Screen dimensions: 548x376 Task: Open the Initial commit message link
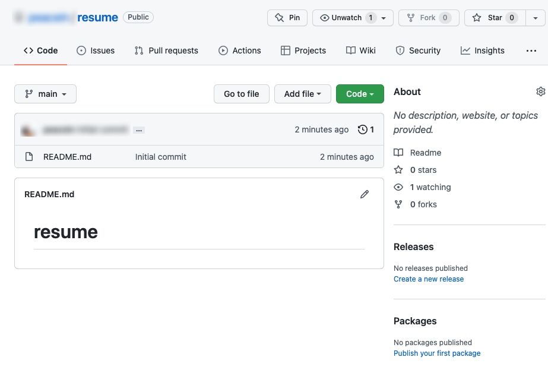[x=161, y=157]
